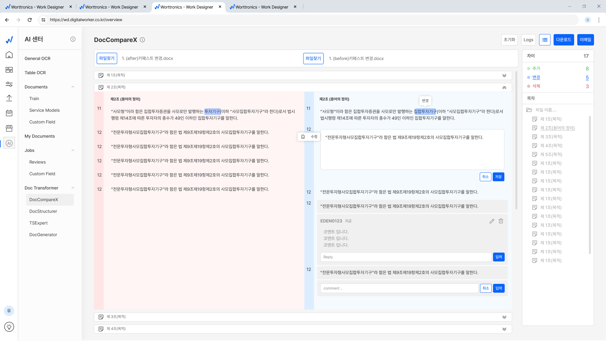Click the upload arrow icon in sidebar
This screenshot has height=341, width=606.
click(9, 98)
